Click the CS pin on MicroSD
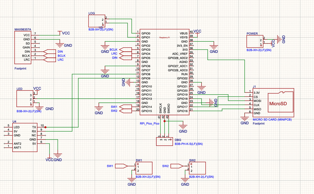The width and height of the screenshot is (314, 194). tap(256, 97)
